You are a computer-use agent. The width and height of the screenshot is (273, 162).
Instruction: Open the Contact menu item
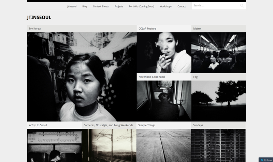[182, 6]
